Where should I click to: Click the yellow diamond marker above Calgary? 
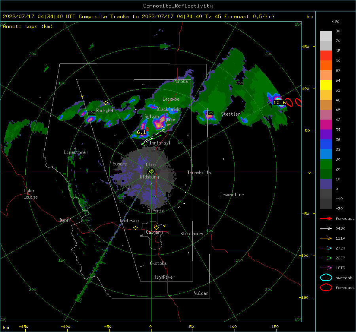[156, 227]
